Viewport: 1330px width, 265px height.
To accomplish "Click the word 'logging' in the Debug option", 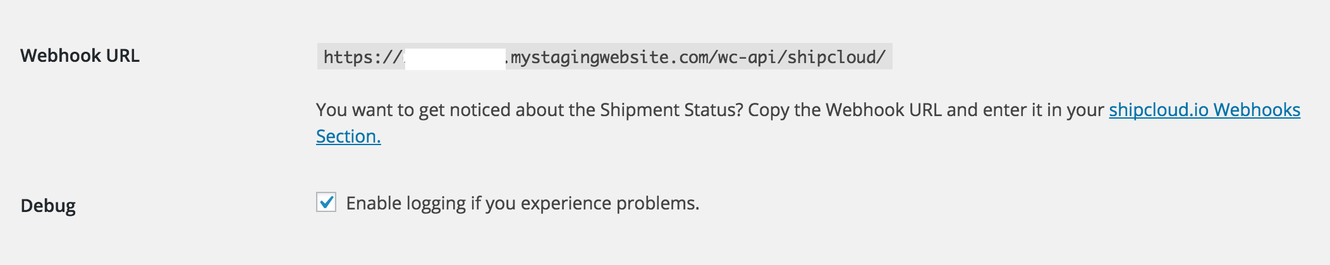I will (436, 203).
